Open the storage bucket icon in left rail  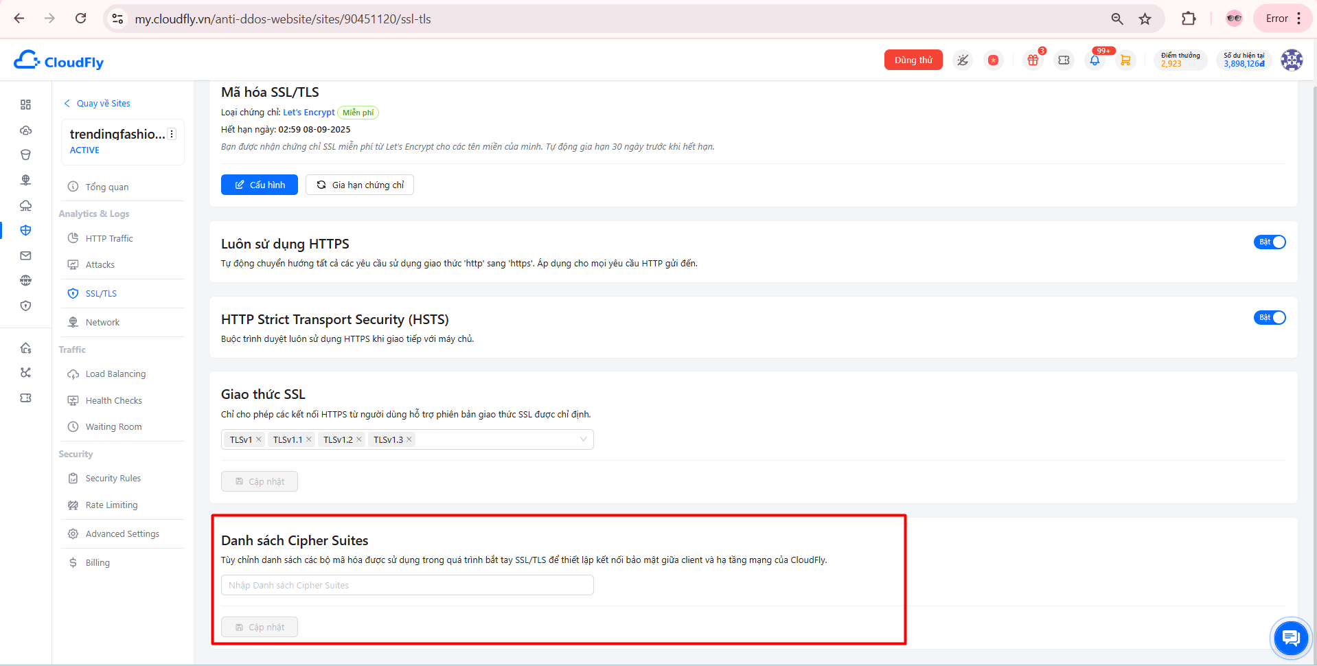point(25,155)
